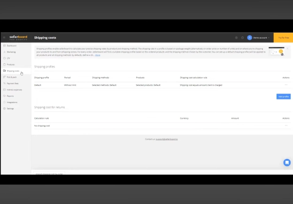Navigate to Indirect expenses menu item
The image size is (293, 204).
click(14, 89)
